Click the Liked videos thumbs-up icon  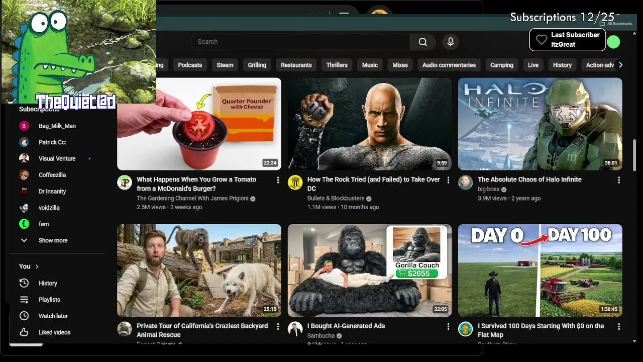tap(24, 332)
